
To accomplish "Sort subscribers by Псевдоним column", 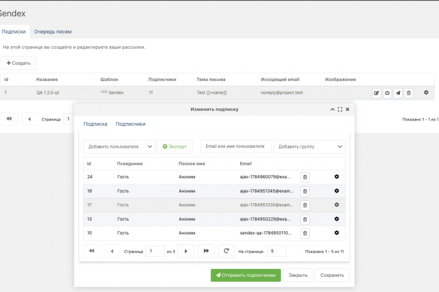I will [x=130, y=164].
